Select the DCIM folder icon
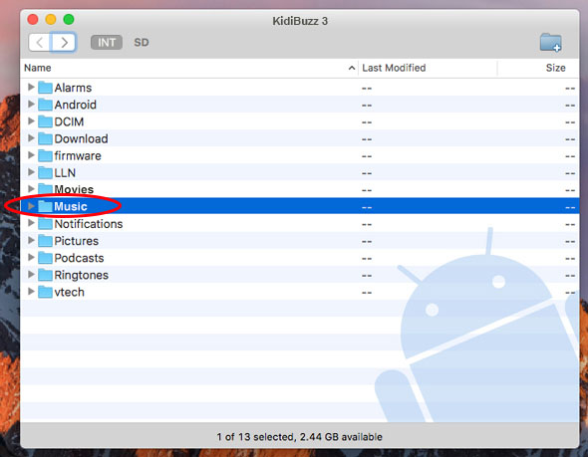The width and height of the screenshot is (588, 457). pos(45,121)
